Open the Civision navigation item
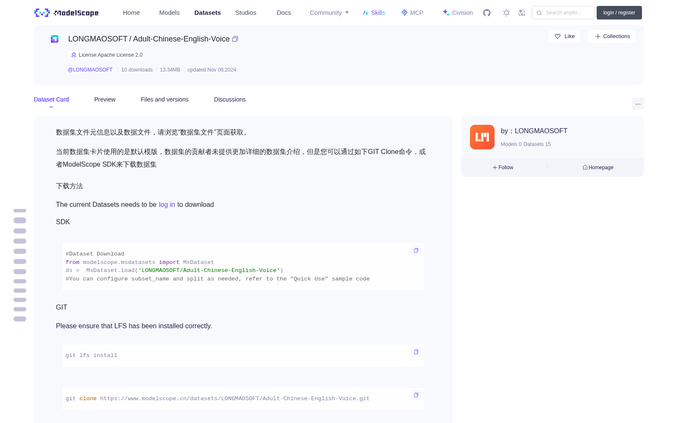The height and width of the screenshot is (423, 678). tap(458, 13)
